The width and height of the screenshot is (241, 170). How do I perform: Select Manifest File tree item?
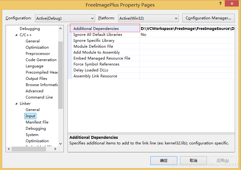[37, 122]
